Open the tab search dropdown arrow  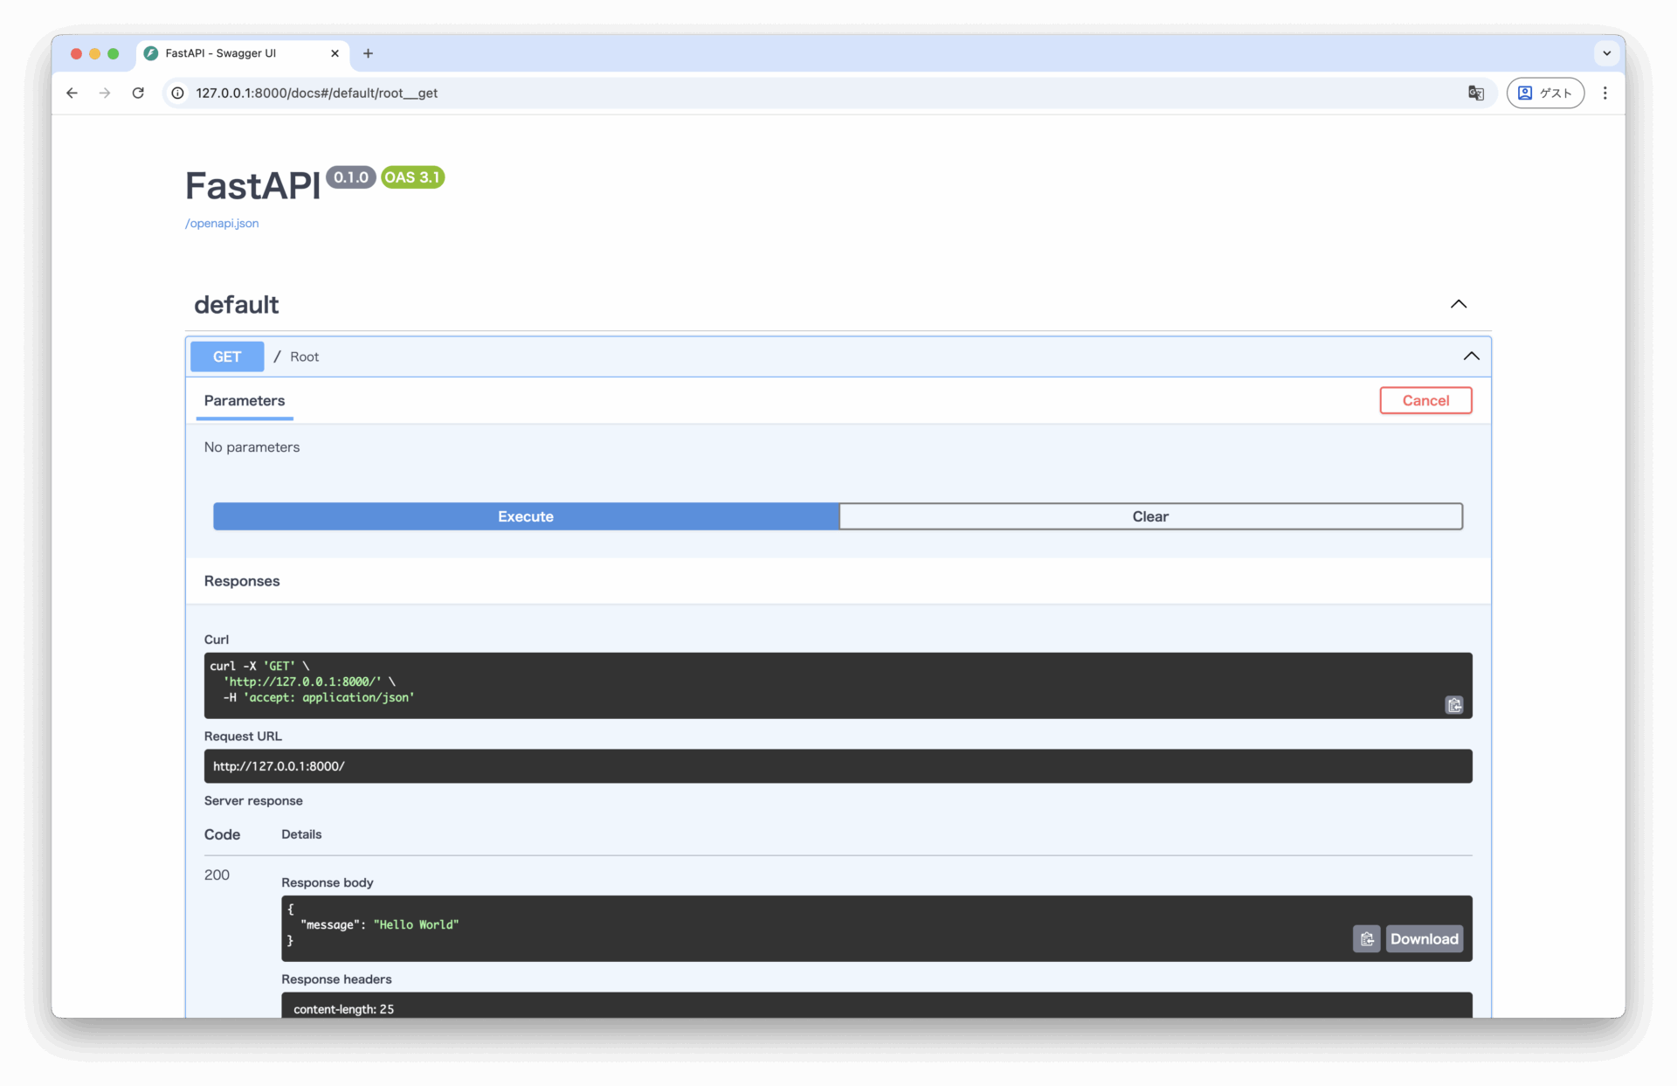tap(1606, 53)
